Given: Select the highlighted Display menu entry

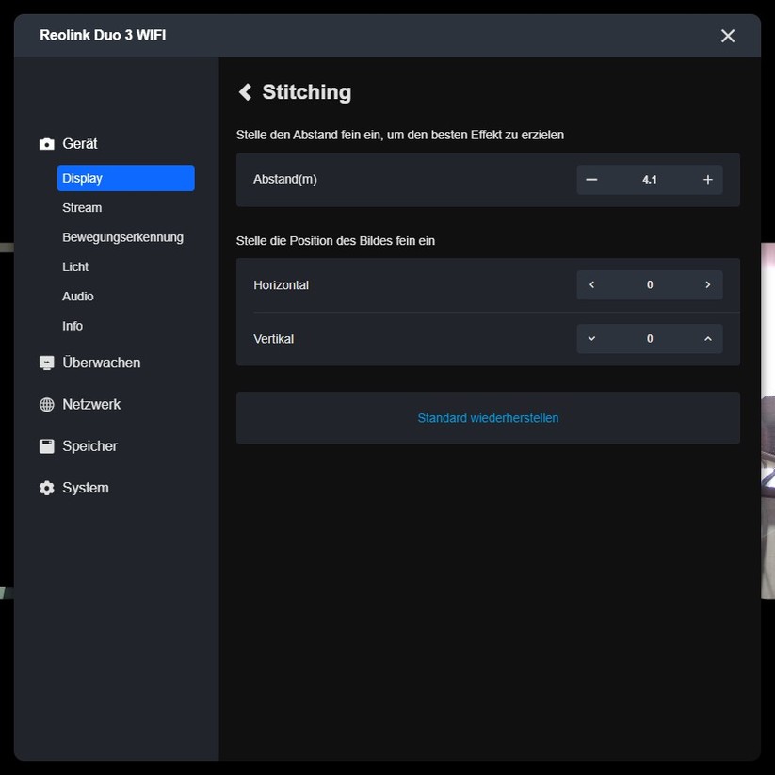Looking at the screenshot, I should (83, 177).
